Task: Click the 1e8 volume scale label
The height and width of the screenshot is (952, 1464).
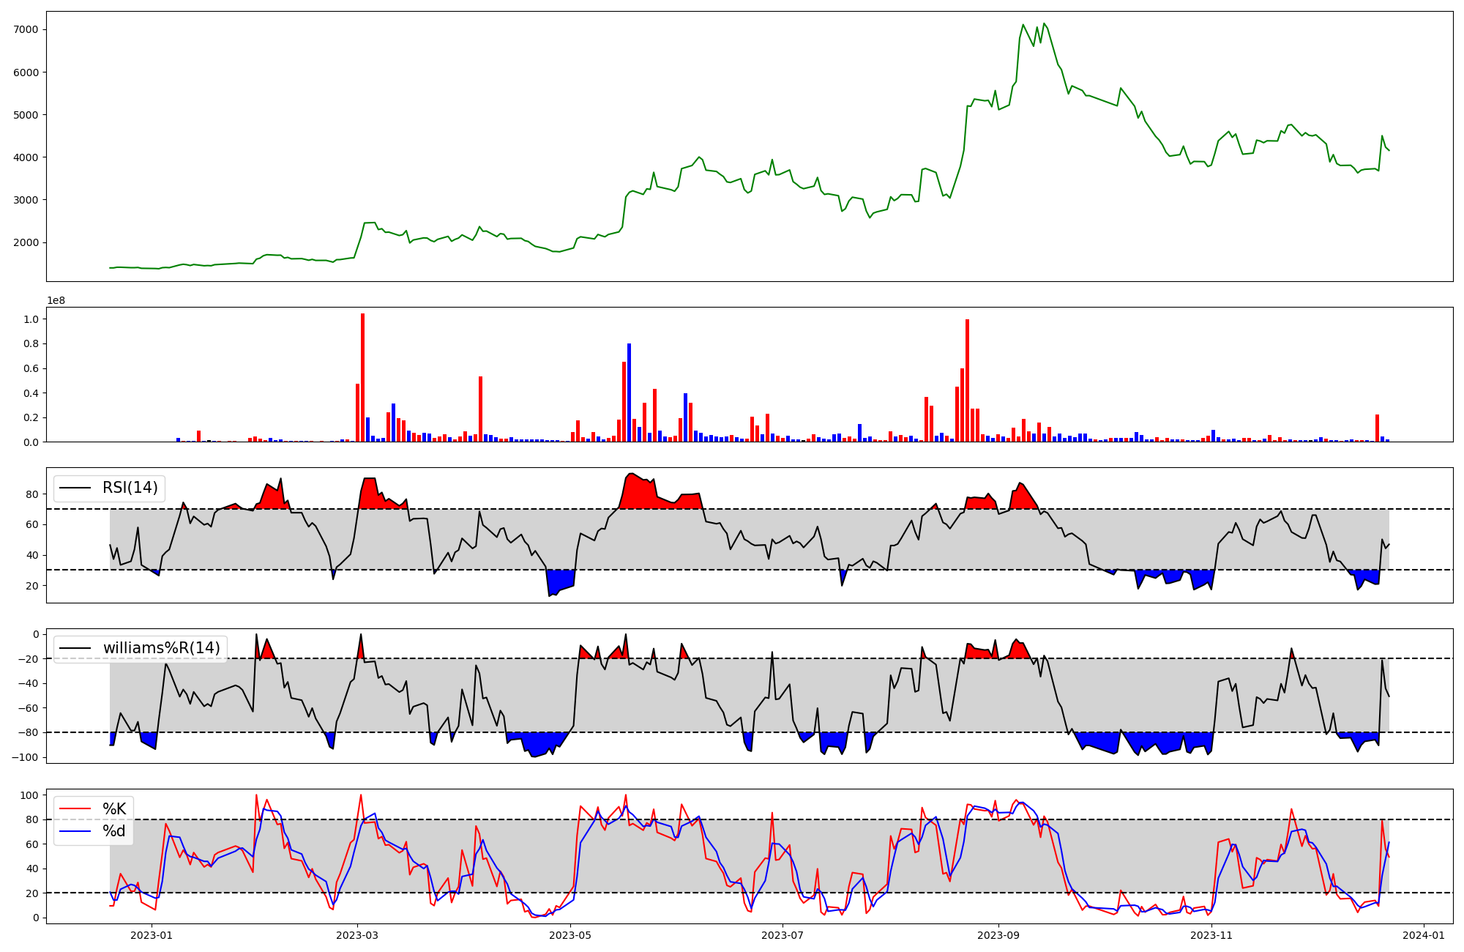Action: pyautogui.click(x=56, y=301)
